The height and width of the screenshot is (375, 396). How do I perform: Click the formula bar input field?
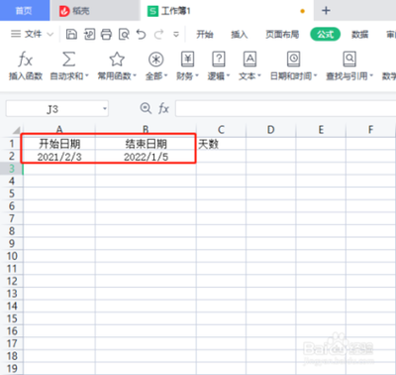[285, 108]
